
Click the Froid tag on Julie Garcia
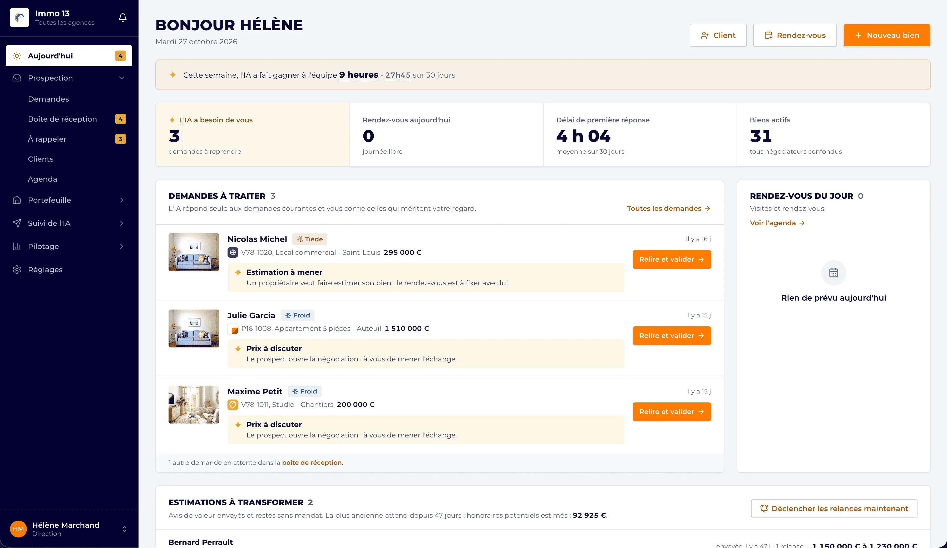[x=297, y=316]
